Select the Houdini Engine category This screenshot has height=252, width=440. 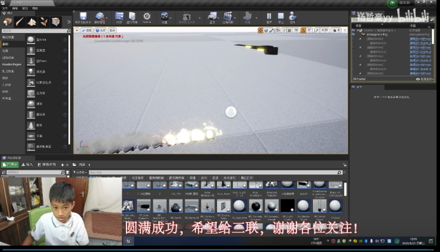click(12, 65)
